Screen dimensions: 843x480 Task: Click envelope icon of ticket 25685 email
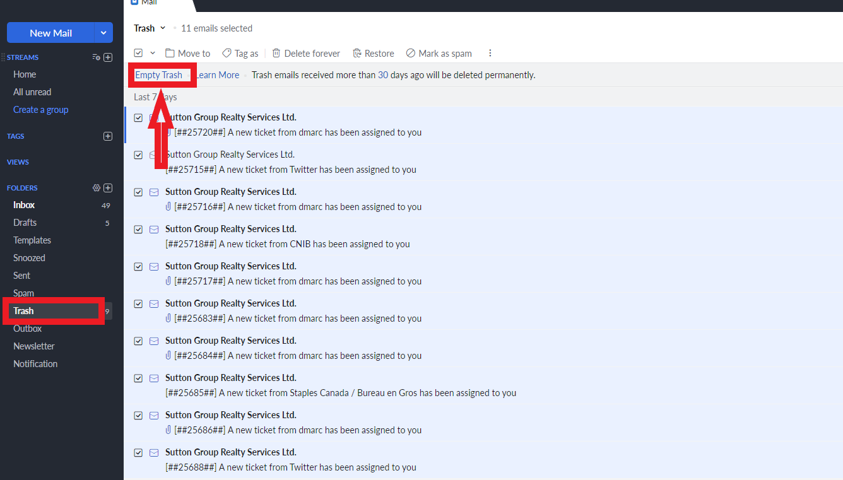click(x=154, y=378)
